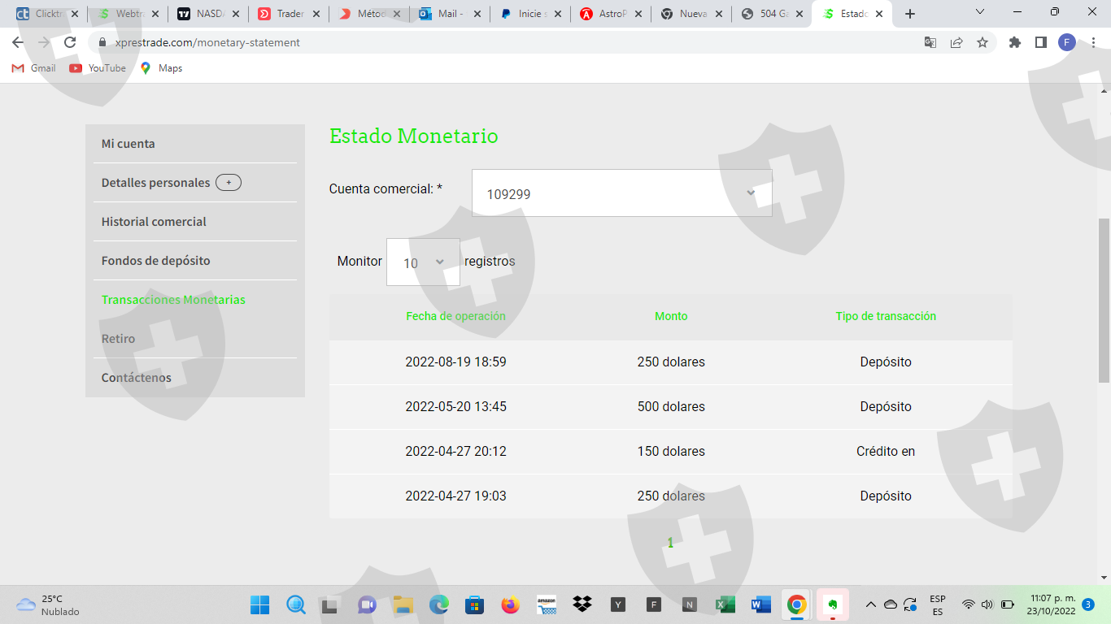The height and width of the screenshot is (624, 1111).
Task: Share this page from the address bar
Action: coord(956,42)
